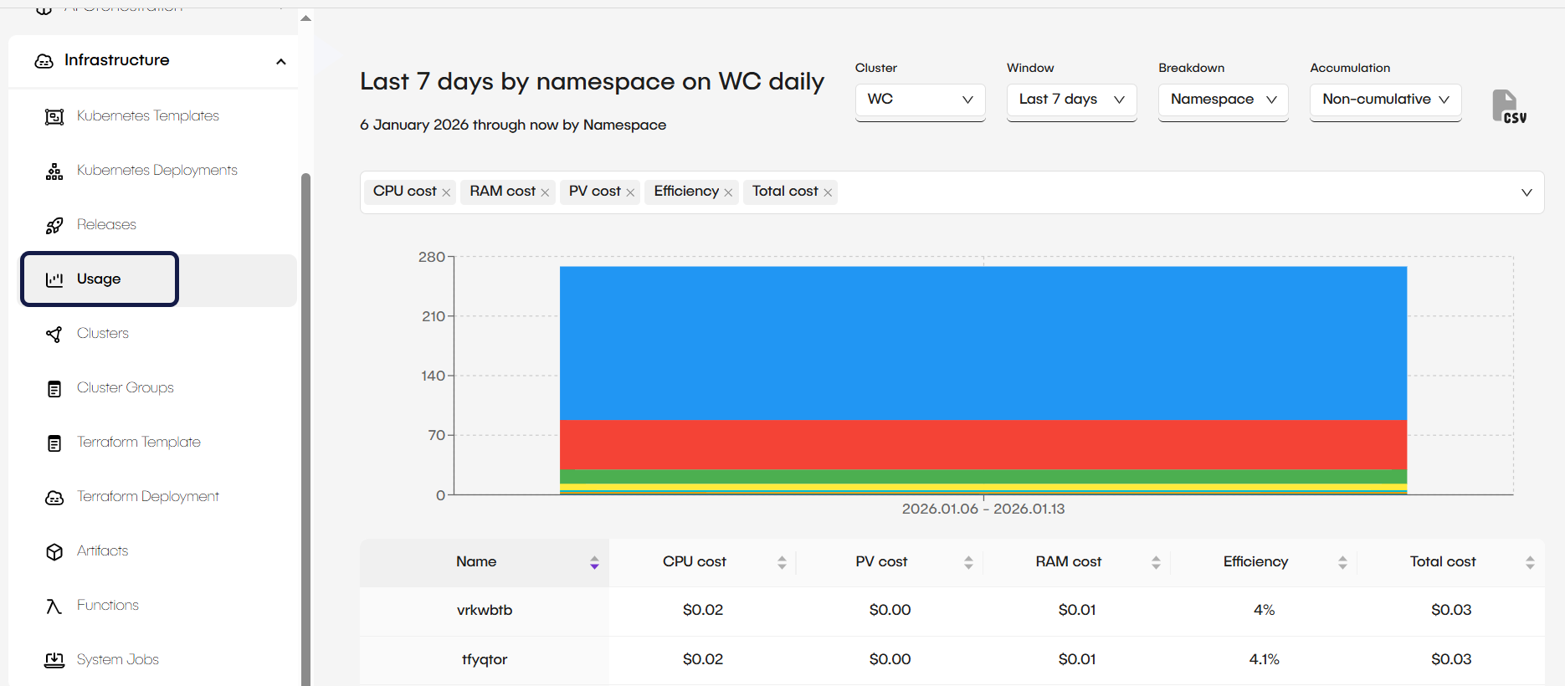Viewport: 1565px width, 686px height.
Task: Remove the Efficiency filter tag
Action: [728, 192]
